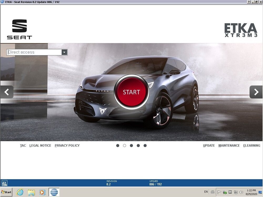263x197 pixels.
Task: Open the TAC link
Action: click(23, 146)
